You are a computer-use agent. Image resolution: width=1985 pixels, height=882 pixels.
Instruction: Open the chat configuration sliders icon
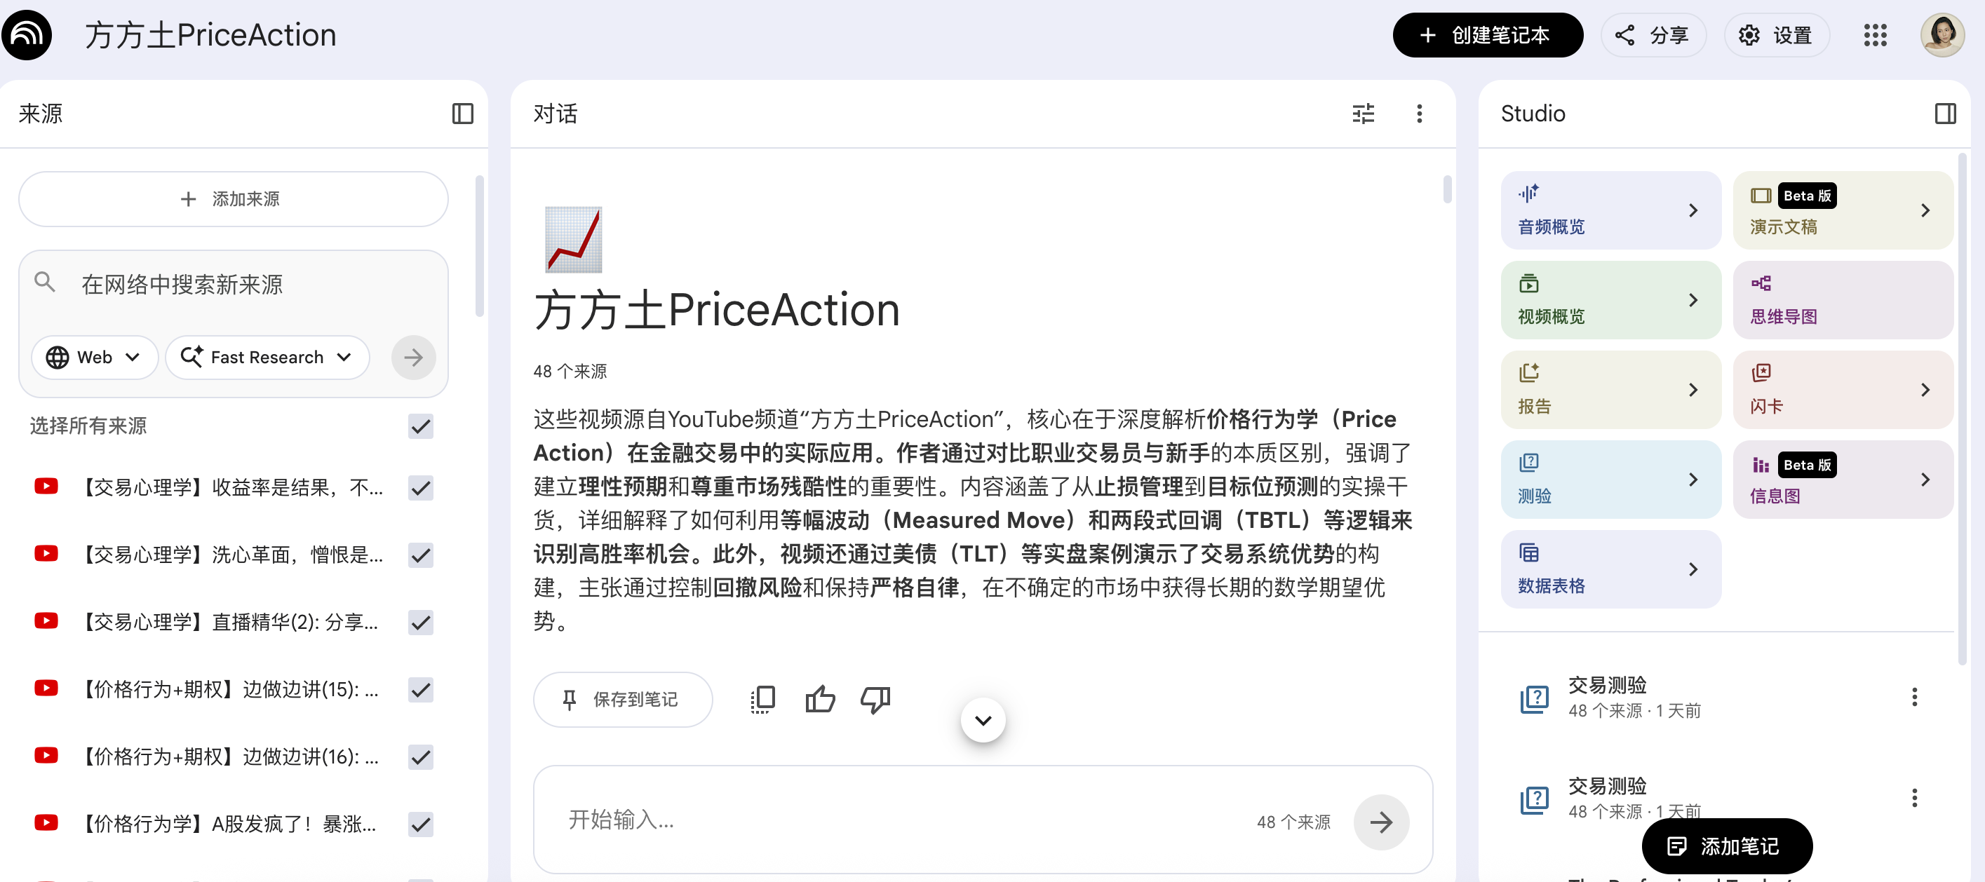pyautogui.click(x=1362, y=114)
